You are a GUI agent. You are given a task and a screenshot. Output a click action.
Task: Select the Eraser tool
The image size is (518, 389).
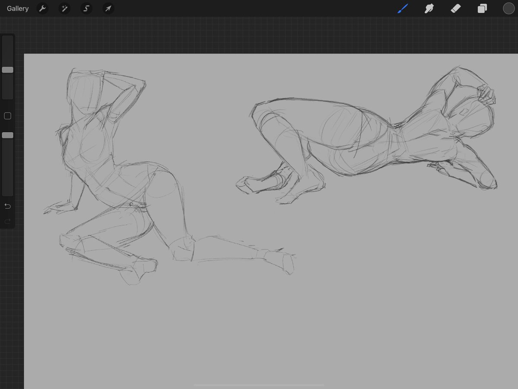(x=455, y=9)
